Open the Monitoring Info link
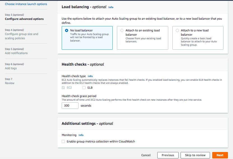The height and width of the screenshot is (159, 233). (x=81, y=135)
